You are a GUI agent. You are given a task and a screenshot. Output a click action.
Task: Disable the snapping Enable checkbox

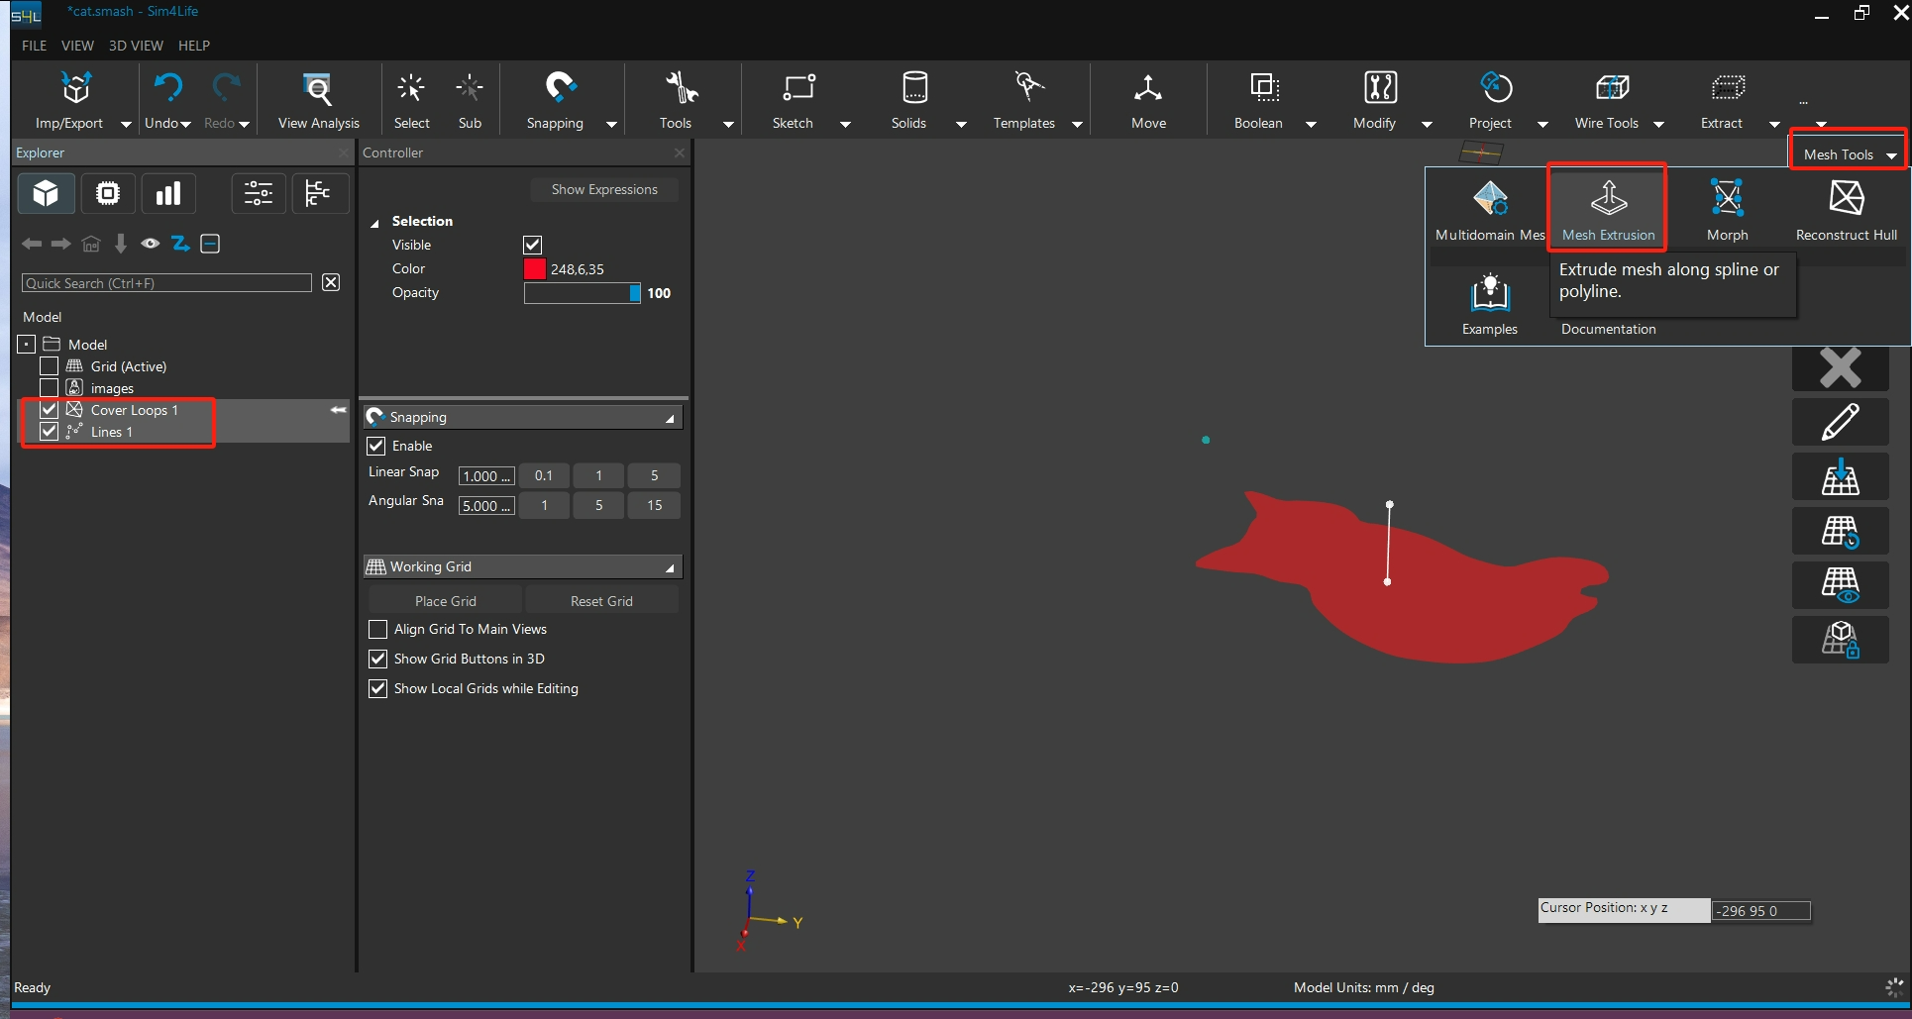click(376, 446)
